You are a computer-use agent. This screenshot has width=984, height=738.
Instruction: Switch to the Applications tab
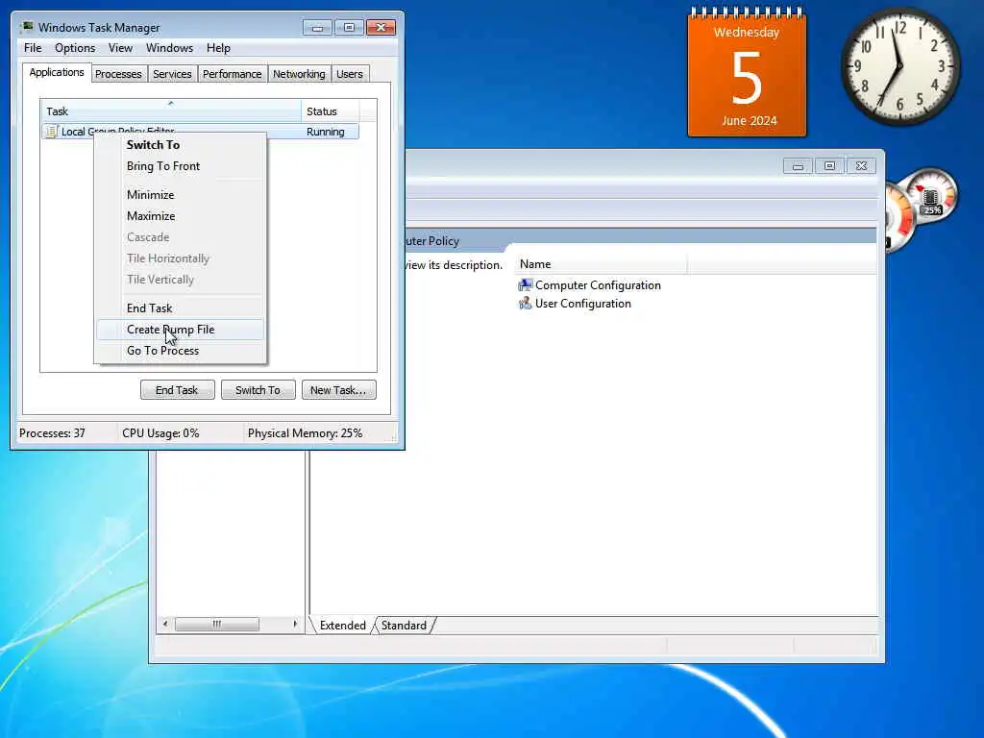[x=57, y=72]
